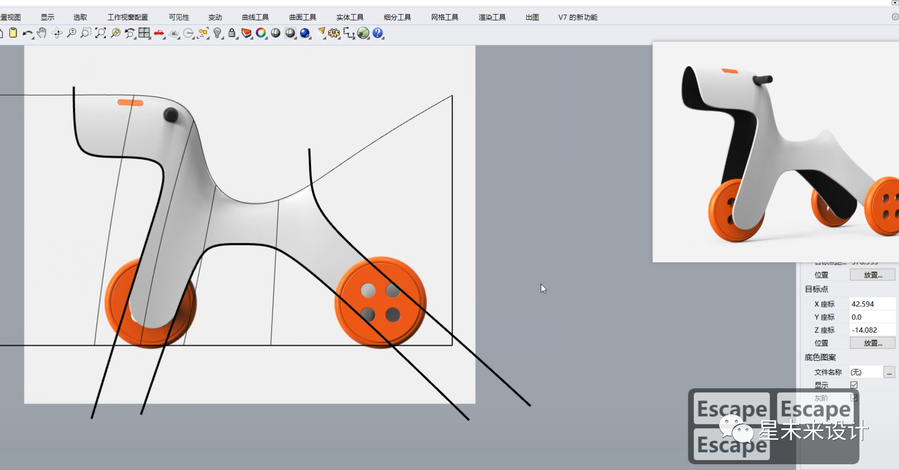Screen dimensions: 899x470
Task: Click the lightbulb Hide Objects icon
Action: [217, 33]
